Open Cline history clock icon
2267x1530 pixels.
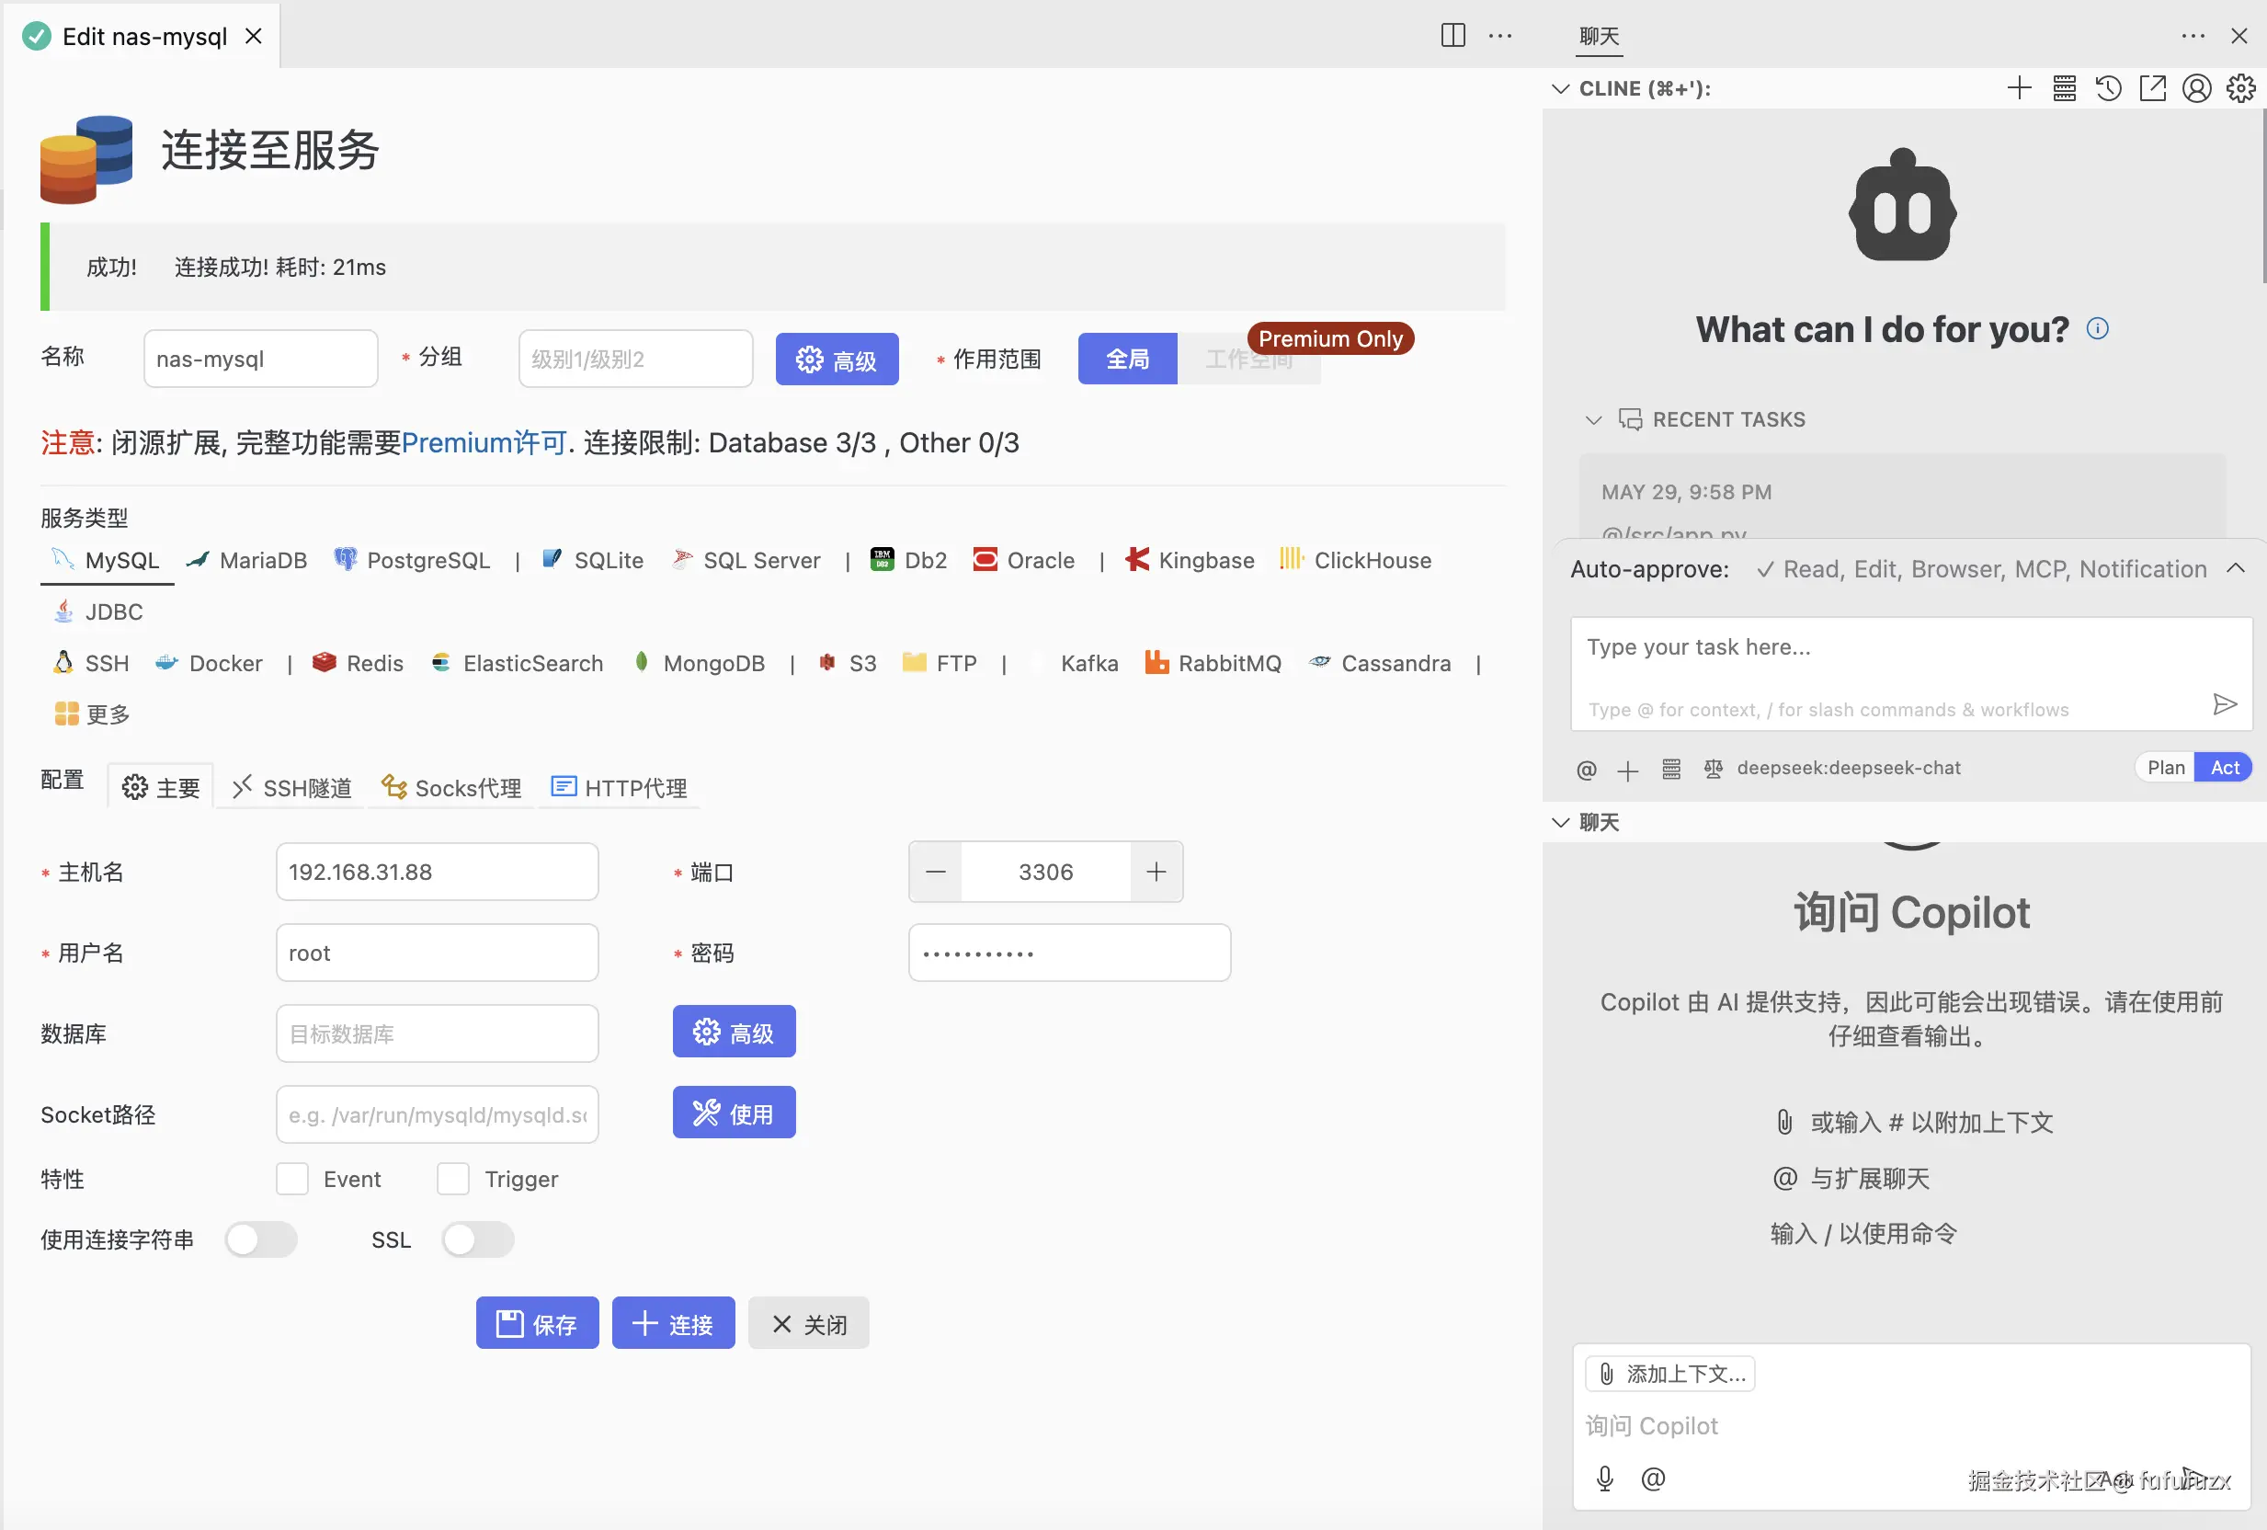click(x=2108, y=89)
